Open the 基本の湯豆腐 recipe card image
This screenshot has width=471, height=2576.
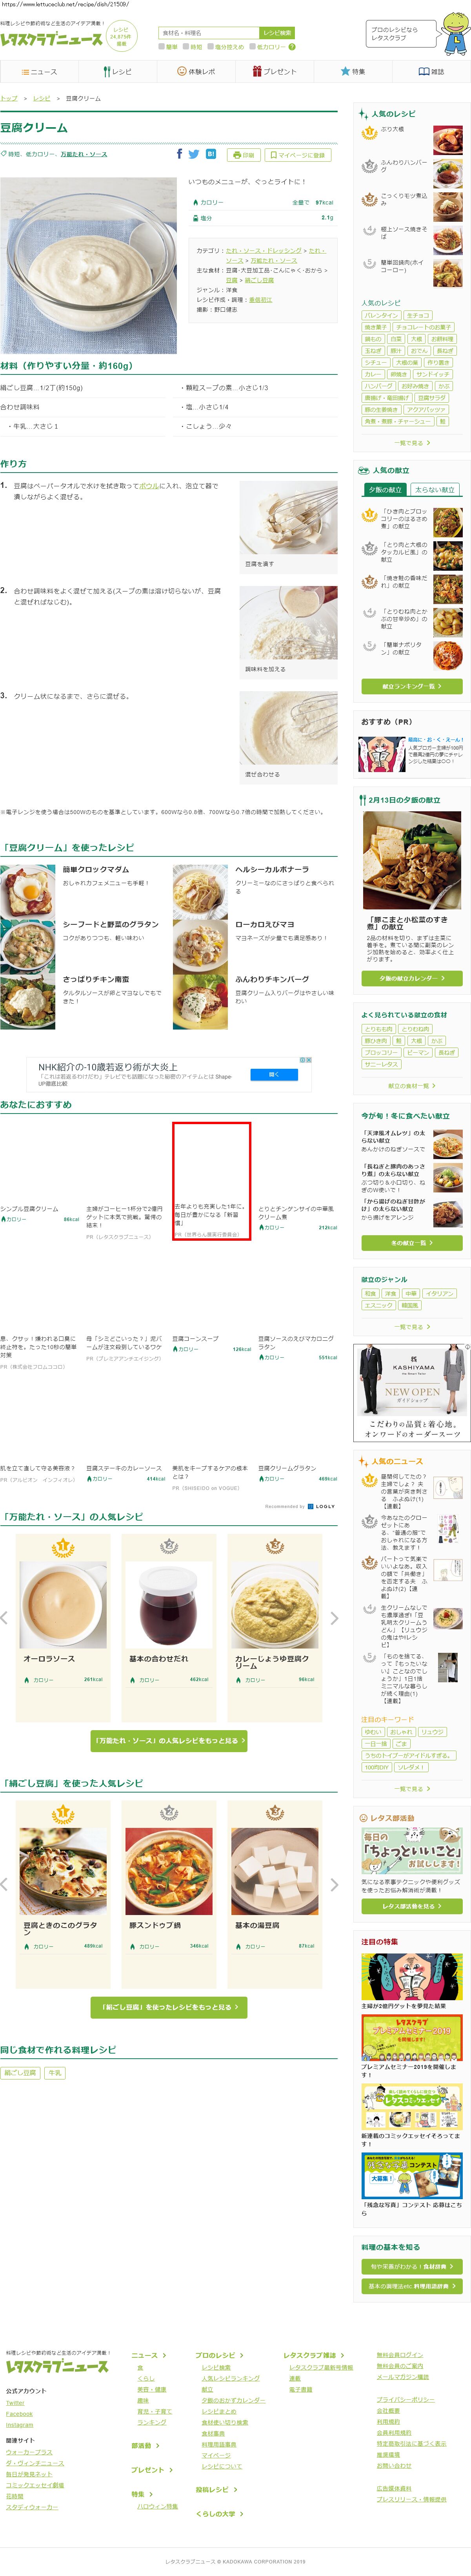[275, 1871]
